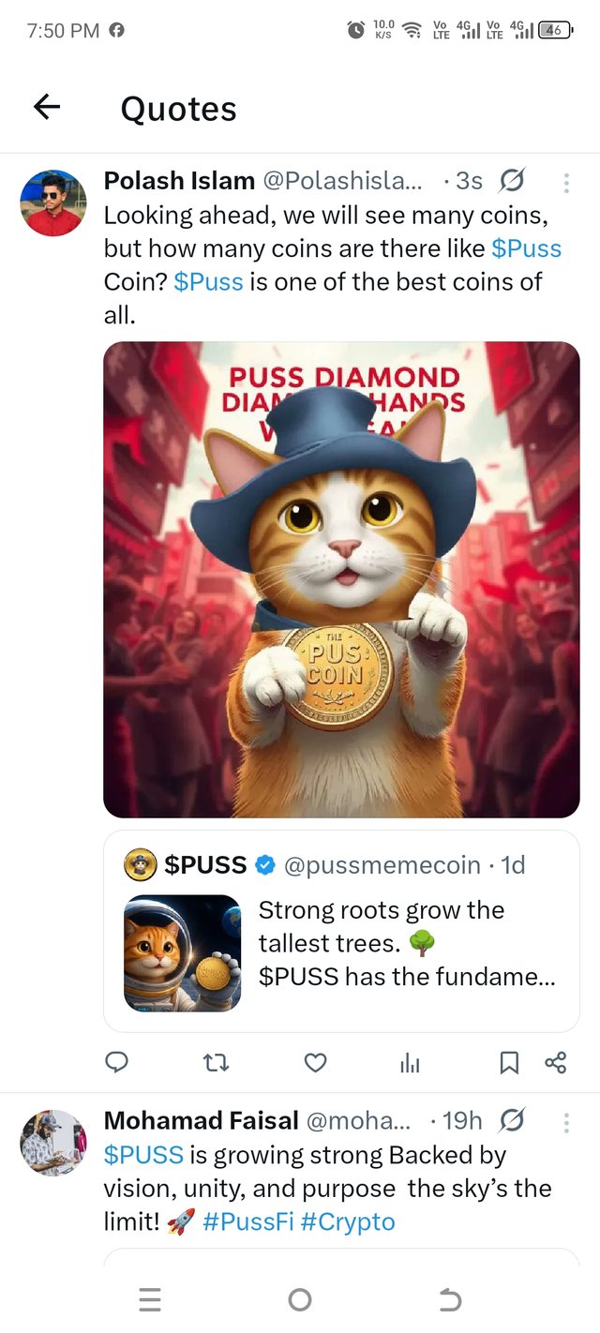This screenshot has width=600, height=1333.
Task: Open Polash Islam's profile picture
Action: (x=53, y=202)
